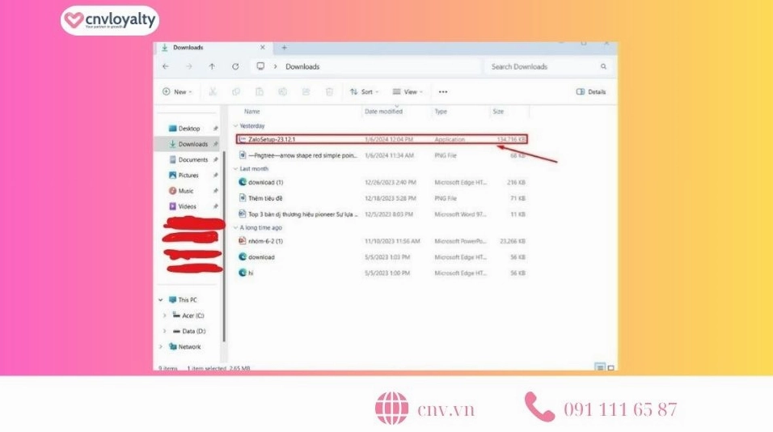Viewport: 773px width, 432px height.
Task: Click the navigation pane scrollbar
Action: pos(224,247)
